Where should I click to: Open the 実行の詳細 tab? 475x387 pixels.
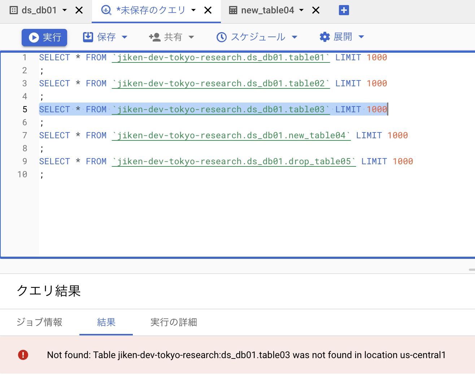click(x=174, y=322)
